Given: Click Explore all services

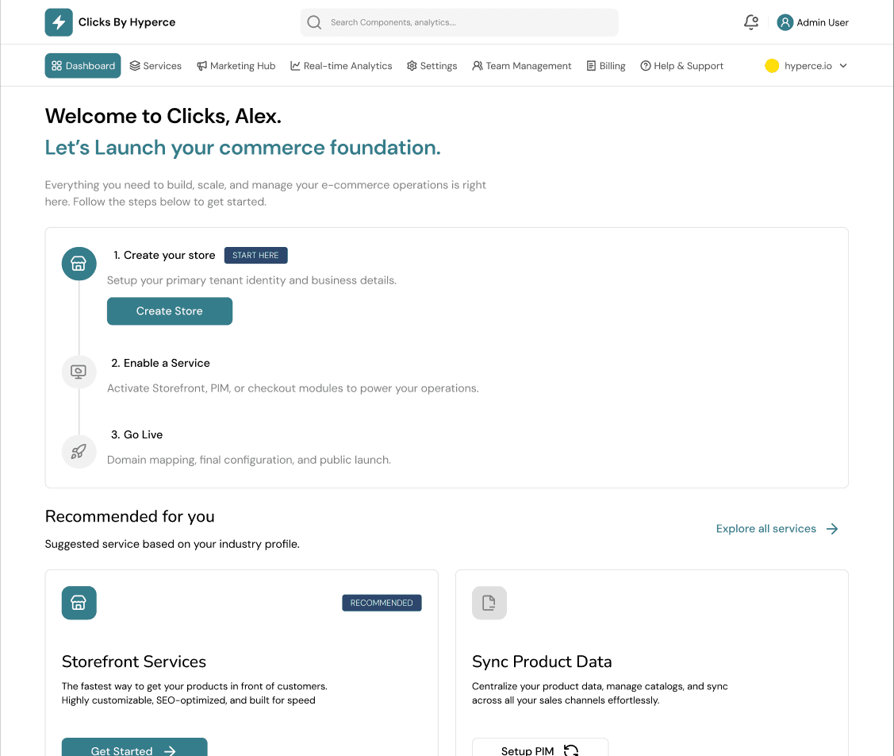Looking at the screenshot, I should click(x=765, y=528).
